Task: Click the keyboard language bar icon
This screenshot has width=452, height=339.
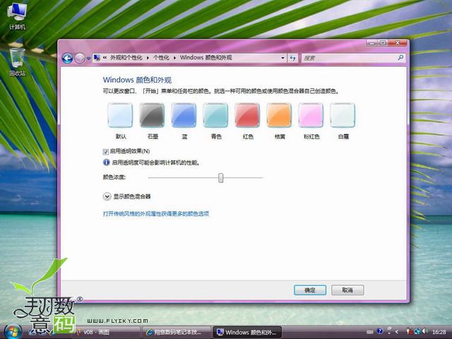Action: [370, 333]
